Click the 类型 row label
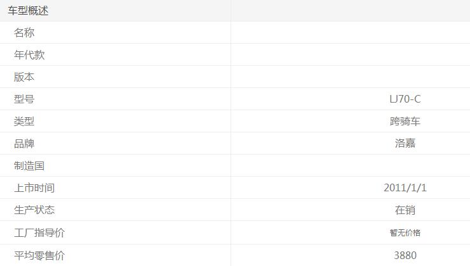This screenshot has height=266, width=470. (24, 122)
